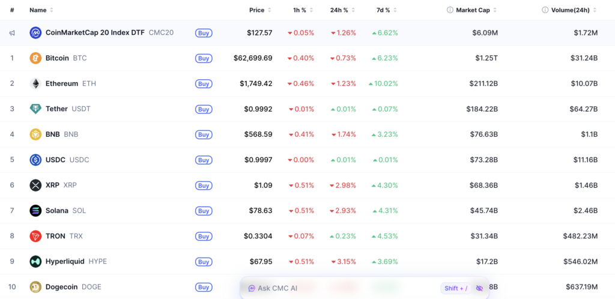Click the XRP logo icon
The image size is (615, 299).
[x=35, y=185]
